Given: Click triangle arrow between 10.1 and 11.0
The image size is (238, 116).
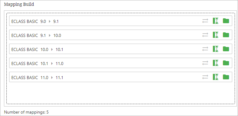Looking at the screenshot, I should (52, 63).
